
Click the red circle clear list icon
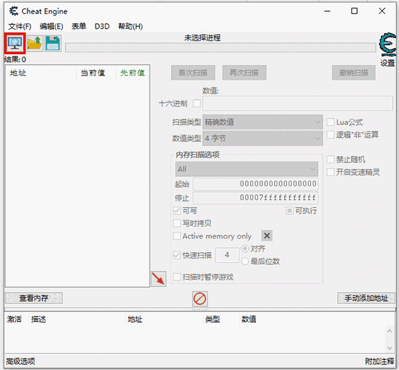(x=199, y=298)
